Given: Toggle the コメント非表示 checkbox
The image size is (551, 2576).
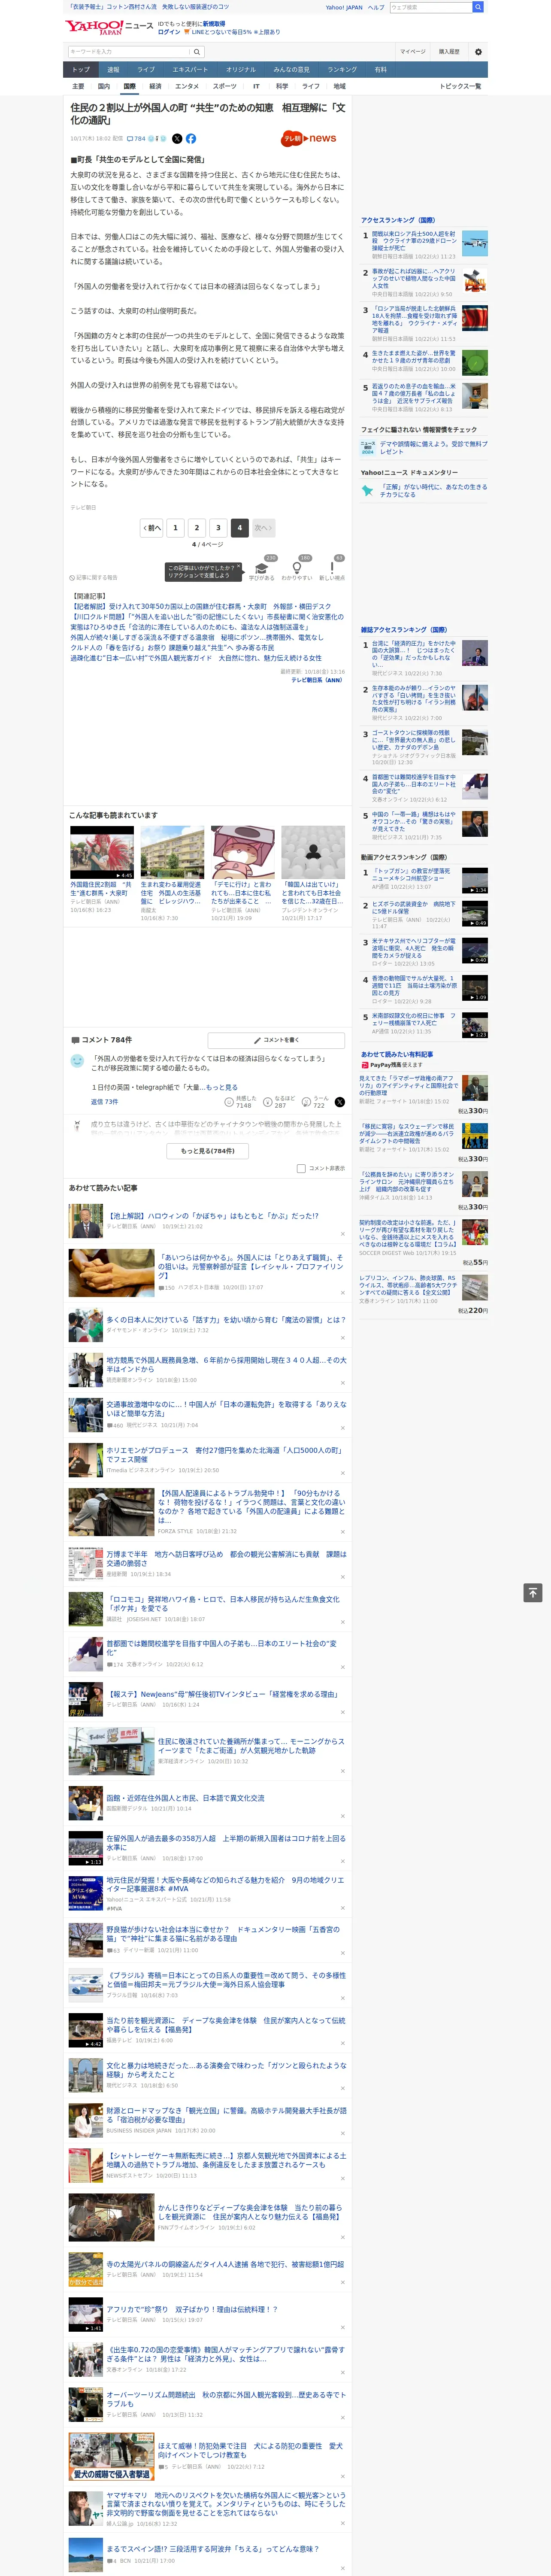Looking at the screenshot, I should pyautogui.click(x=301, y=1168).
